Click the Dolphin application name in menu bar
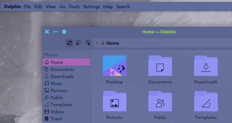Viewport: 232px width, 123px height. point(12,7)
